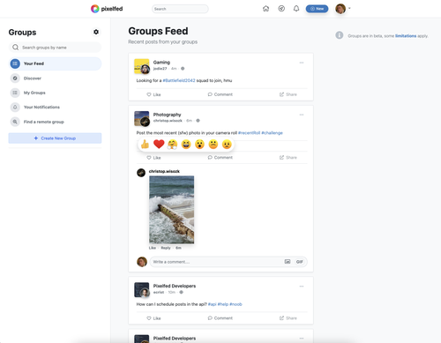This screenshot has width=441, height=343.
Task: Open the home feed icon
Action: pyautogui.click(x=265, y=9)
